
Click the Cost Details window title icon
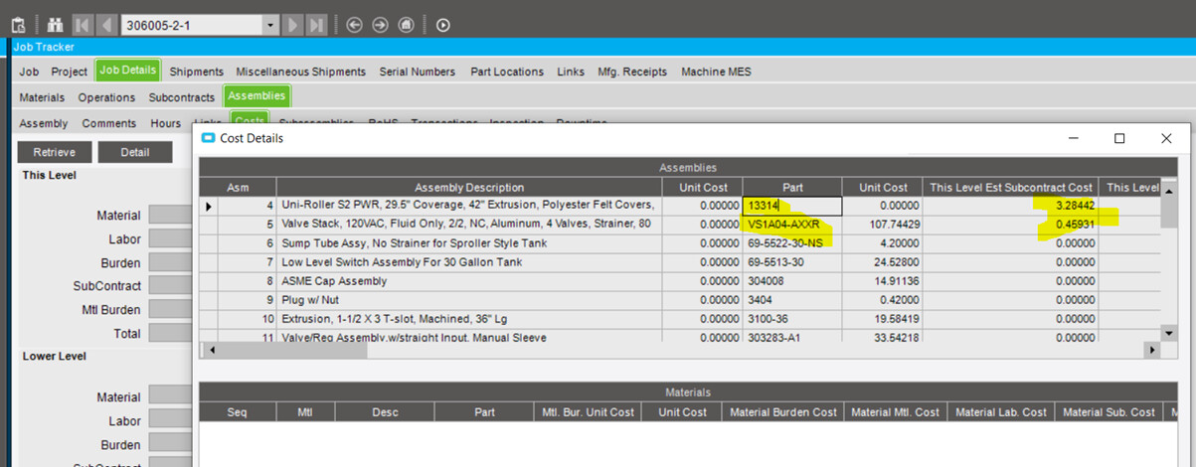click(x=208, y=138)
